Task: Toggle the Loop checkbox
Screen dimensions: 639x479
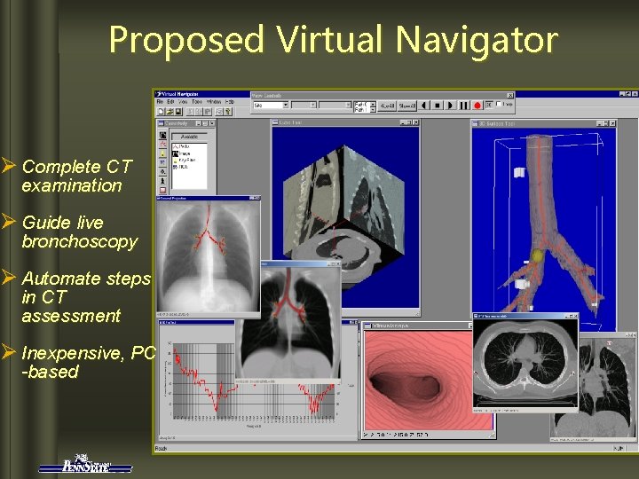Action: click(x=499, y=105)
